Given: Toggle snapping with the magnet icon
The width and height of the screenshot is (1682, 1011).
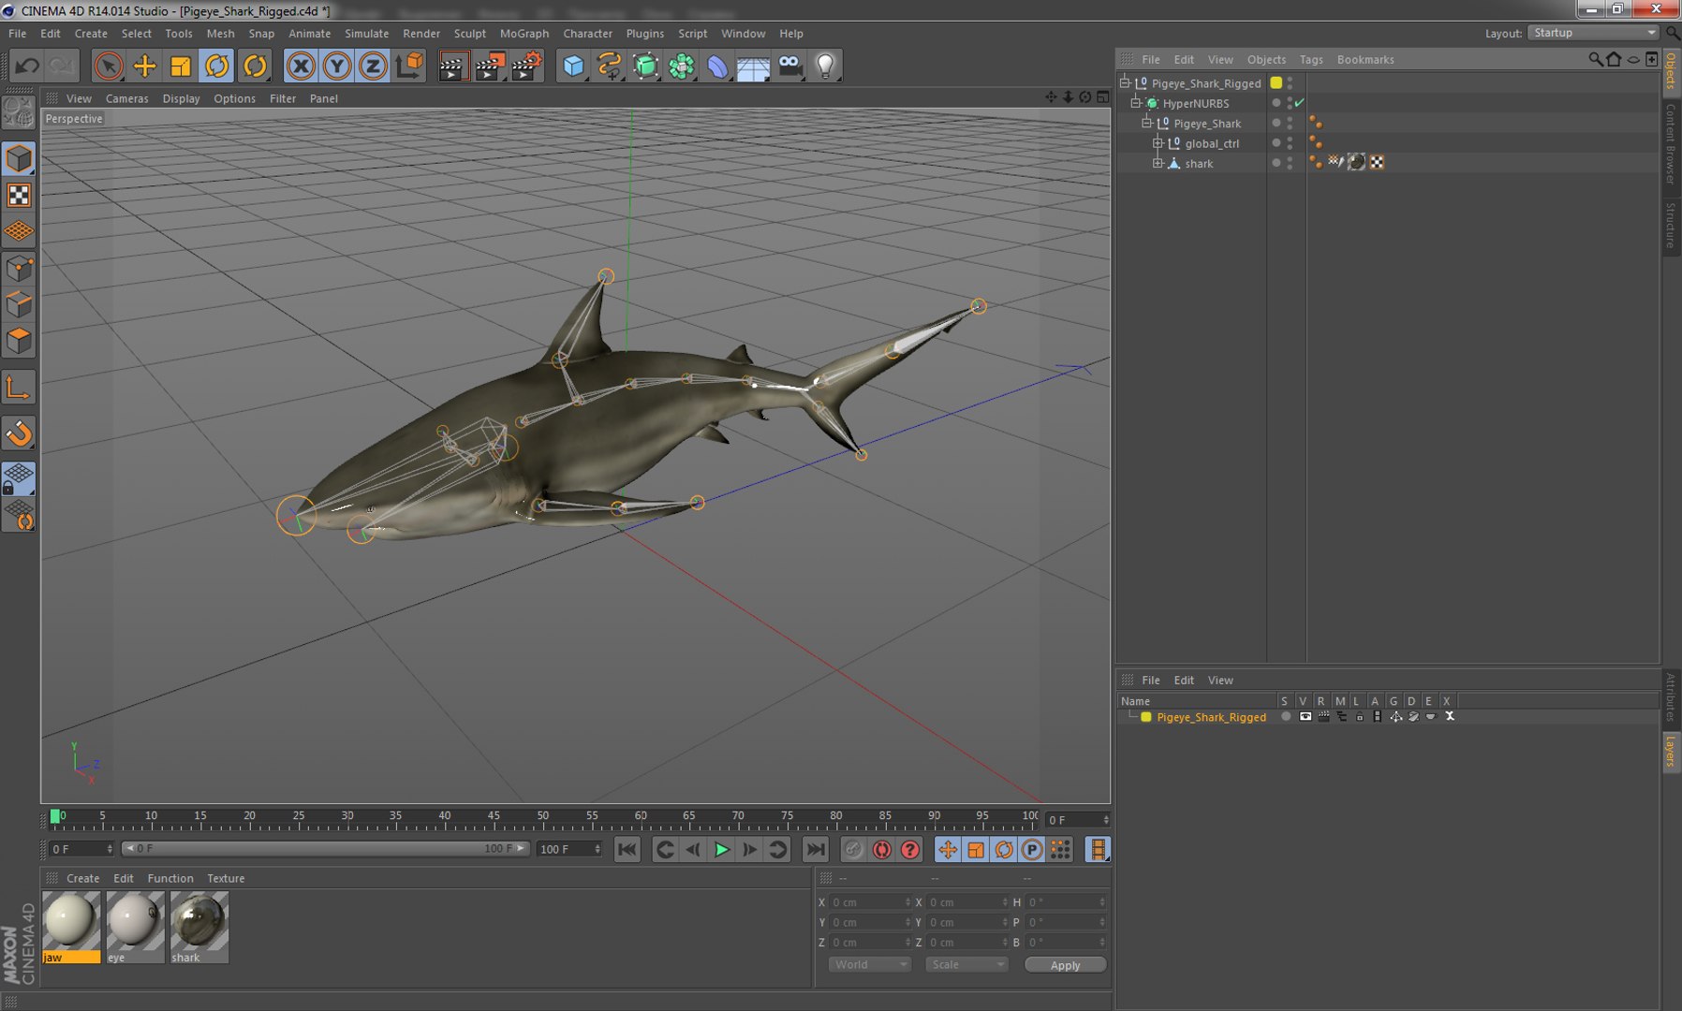Looking at the screenshot, I should point(19,433).
